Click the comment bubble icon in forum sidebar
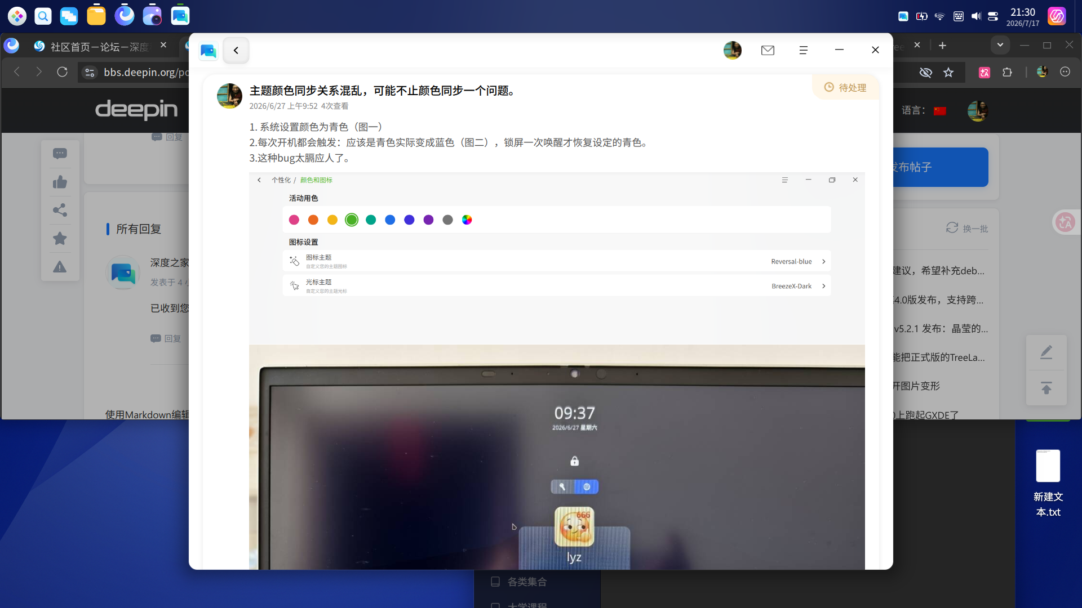The height and width of the screenshot is (608, 1082). pos(60,154)
